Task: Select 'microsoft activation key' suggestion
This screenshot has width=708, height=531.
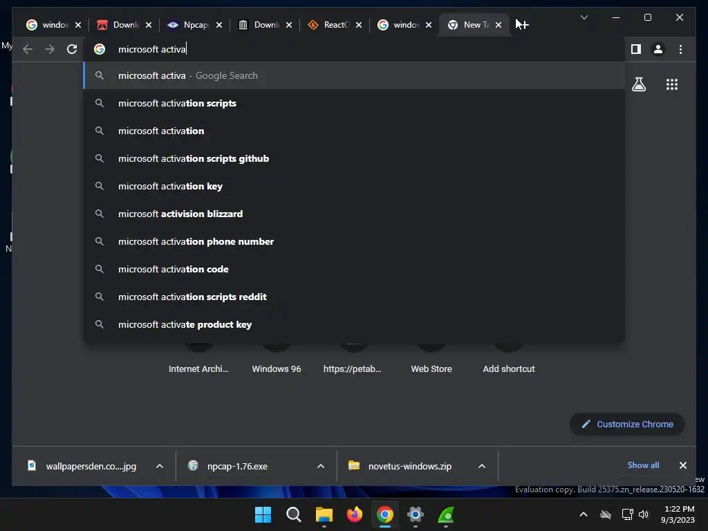Action: click(x=355, y=186)
